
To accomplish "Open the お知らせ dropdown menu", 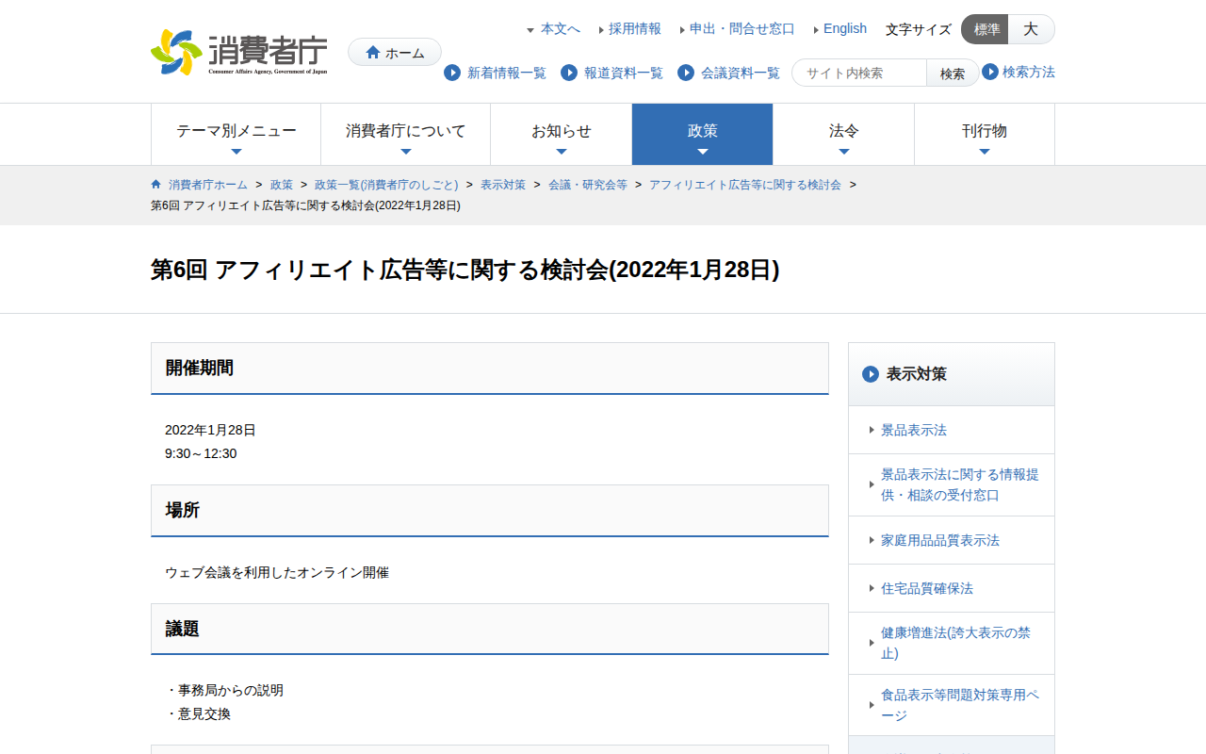I will point(561,134).
